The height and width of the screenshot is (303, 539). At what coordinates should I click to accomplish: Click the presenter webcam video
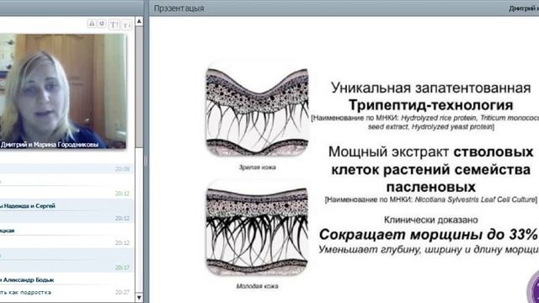point(63,91)
